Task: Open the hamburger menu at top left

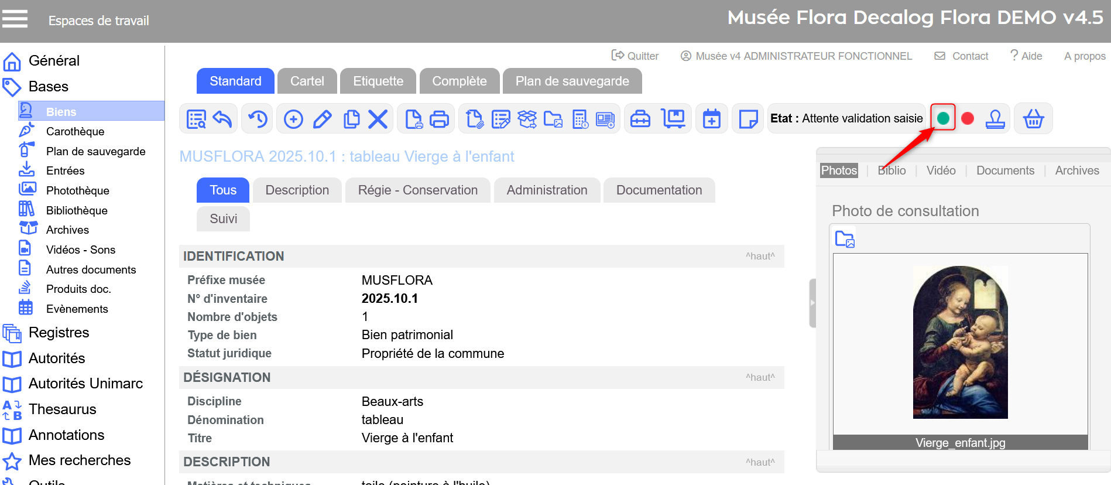Action: (15, 19)
